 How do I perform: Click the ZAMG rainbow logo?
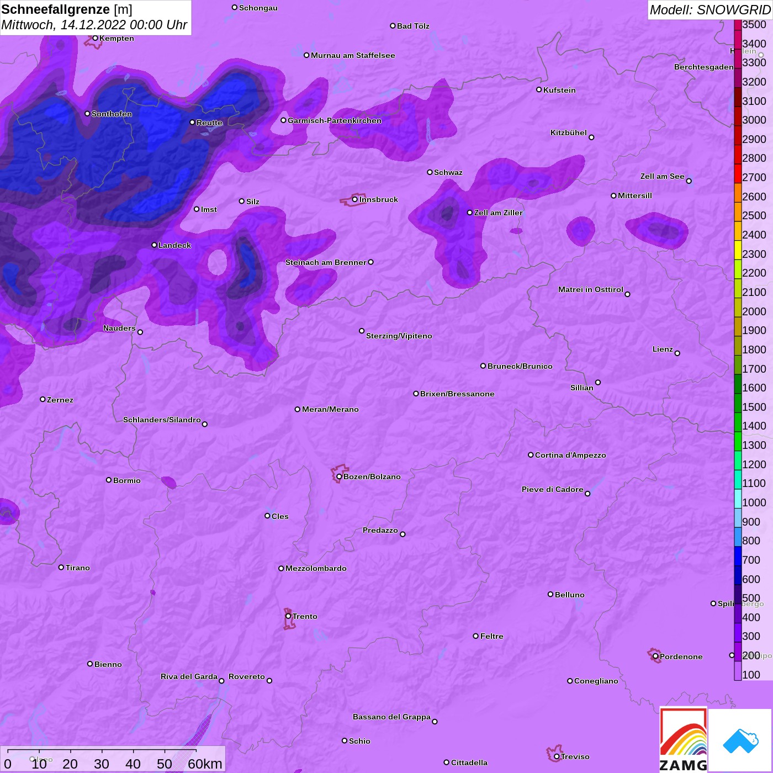pos(684,739)
